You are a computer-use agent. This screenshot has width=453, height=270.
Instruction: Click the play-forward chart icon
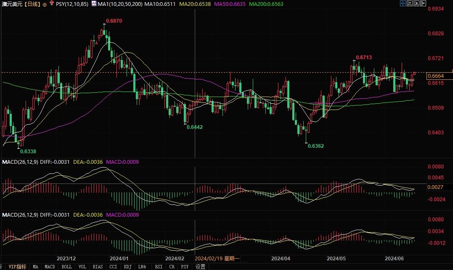pyautogui.click(x=416, y=3)
